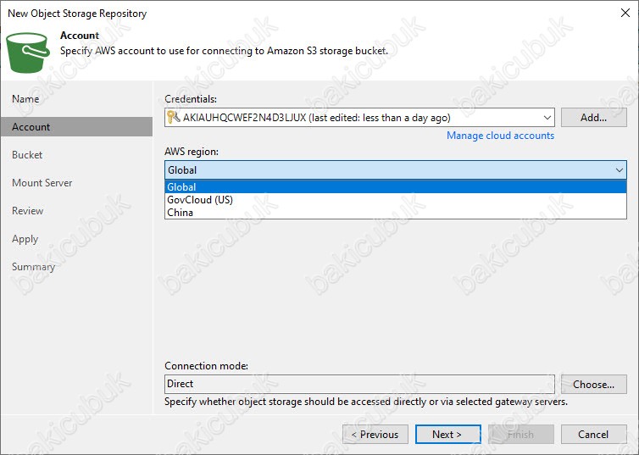Open the Manage cloud accounts link
The width and height of the screenshot is (639, 455).
500,136
